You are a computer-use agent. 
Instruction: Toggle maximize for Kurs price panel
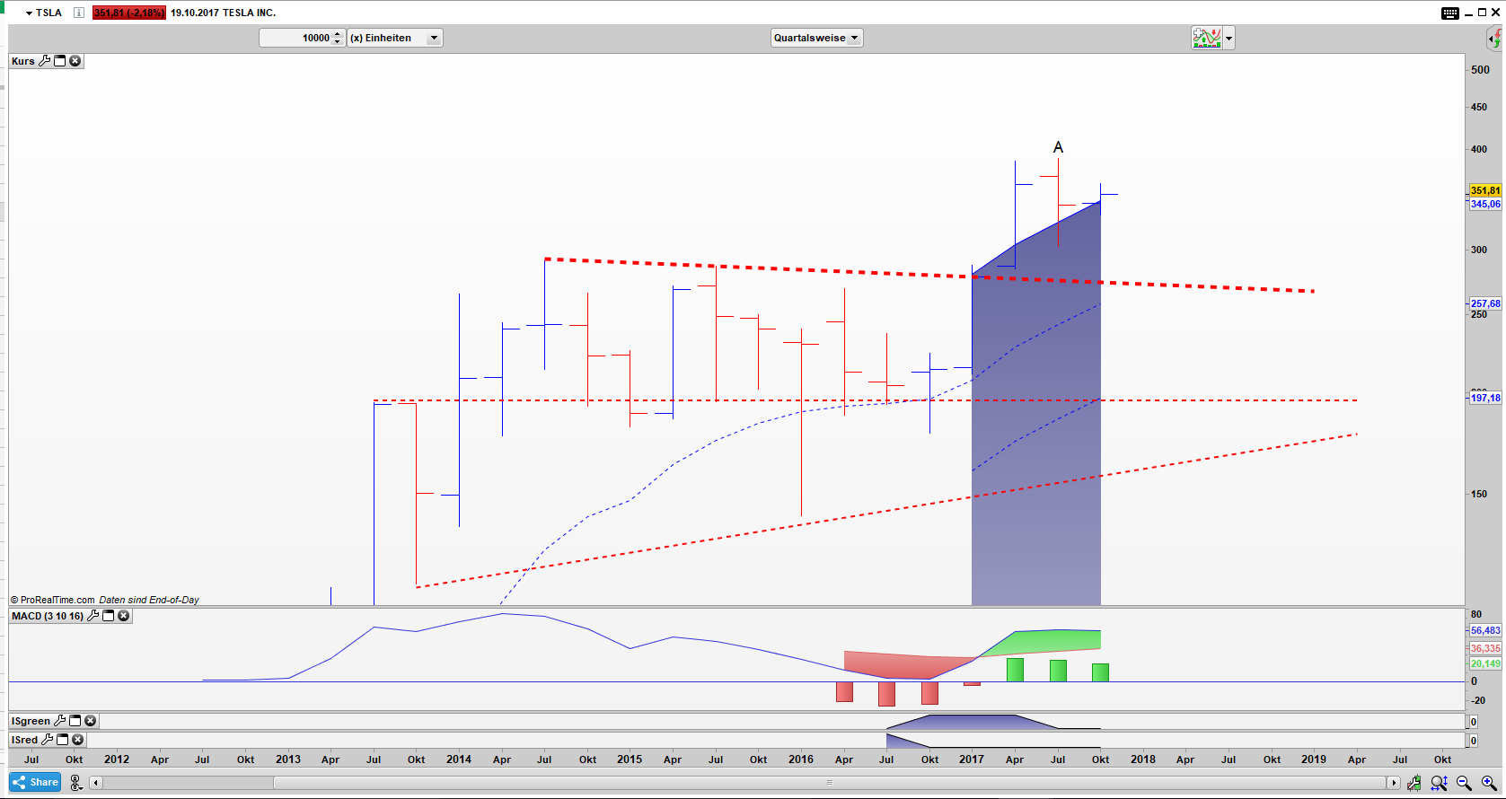(60, 61)
